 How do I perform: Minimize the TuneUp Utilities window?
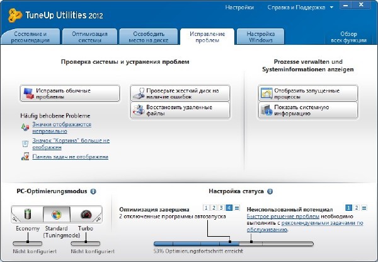[346, 5]
